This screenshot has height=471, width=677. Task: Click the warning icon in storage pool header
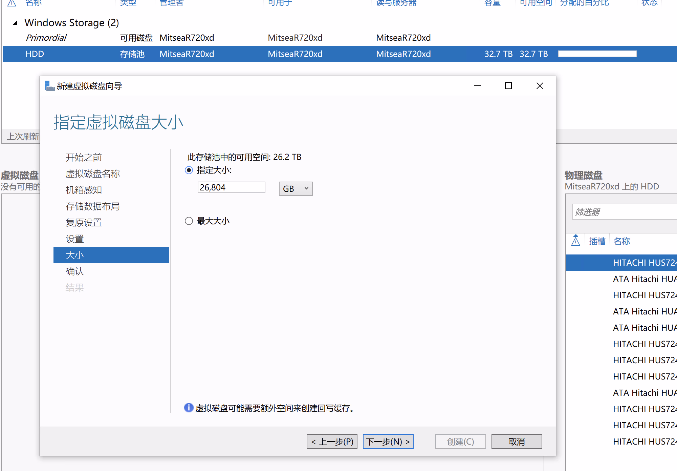(x=12, y=3)
